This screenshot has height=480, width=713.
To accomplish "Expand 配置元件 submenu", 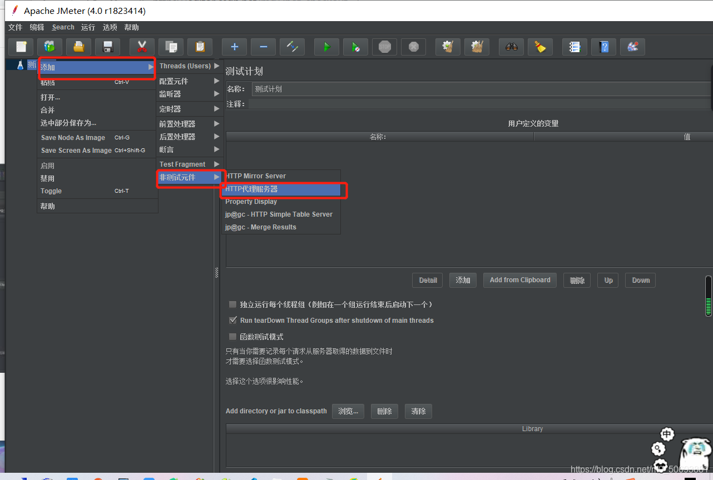I will [189, 81].
